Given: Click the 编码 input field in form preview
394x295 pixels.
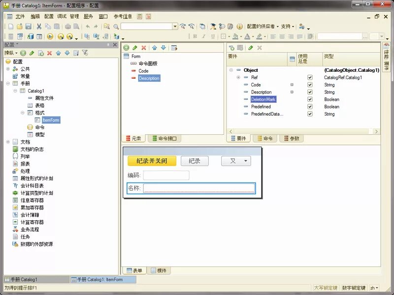Looking at the screenshot, I should pos(166,176).
